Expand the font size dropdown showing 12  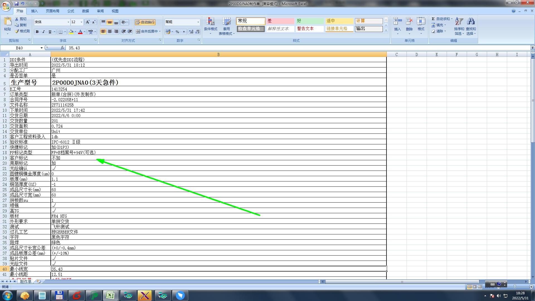81,22
